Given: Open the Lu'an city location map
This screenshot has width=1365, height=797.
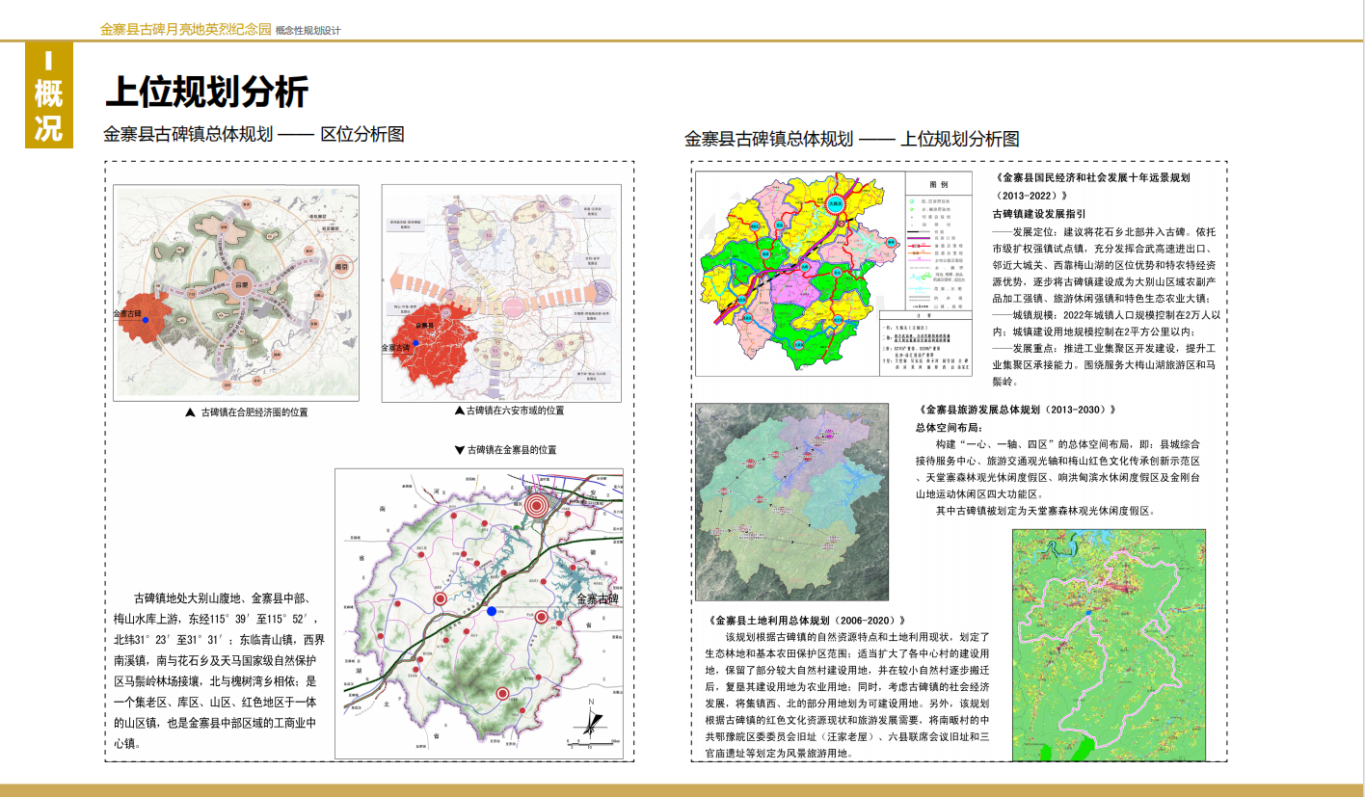Looking at the screenshot, I should 501,293.
